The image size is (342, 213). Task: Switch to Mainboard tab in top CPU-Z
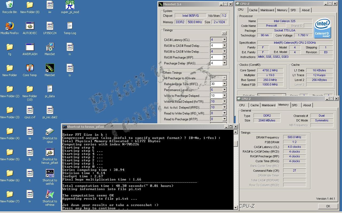tap(267, 10)
